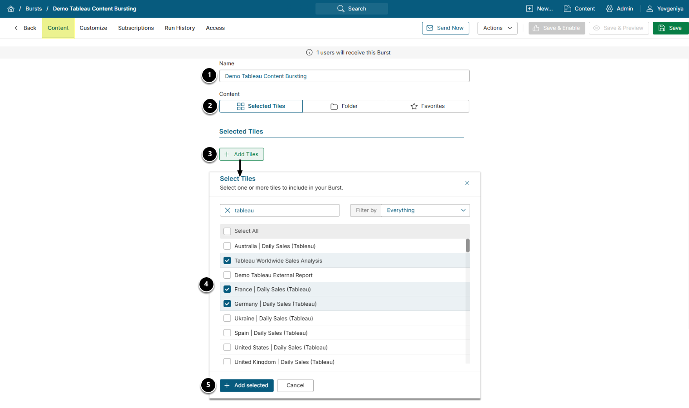
Task: Enable Ukraine Daily Sales (Tableau) checkbox
Action: [227, 319]
